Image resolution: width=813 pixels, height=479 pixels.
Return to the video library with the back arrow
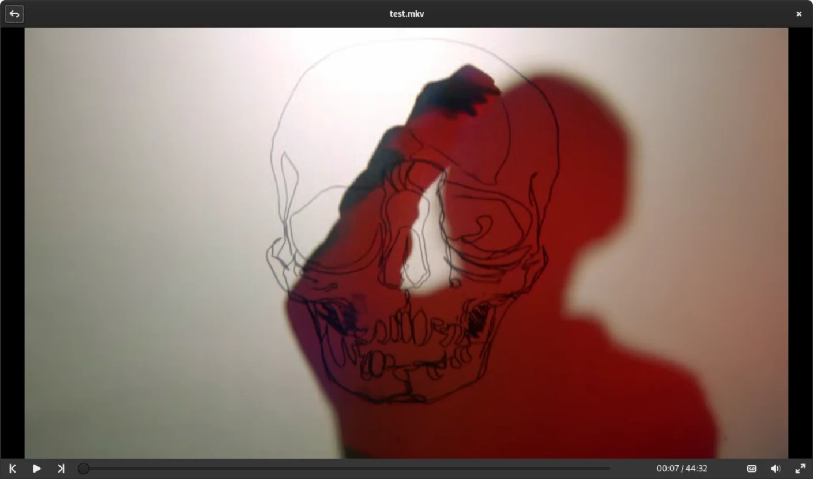point(14,14)
